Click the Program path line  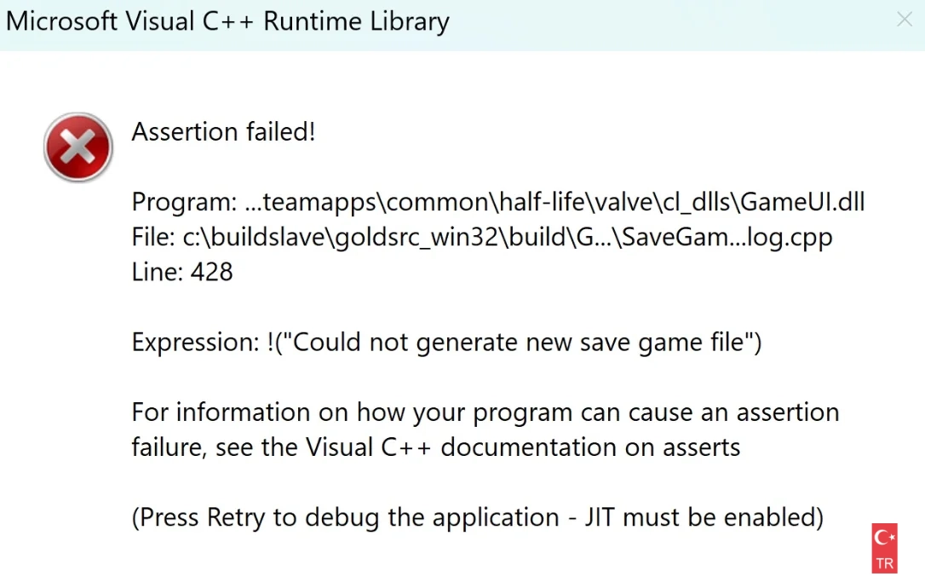point(498,202)
